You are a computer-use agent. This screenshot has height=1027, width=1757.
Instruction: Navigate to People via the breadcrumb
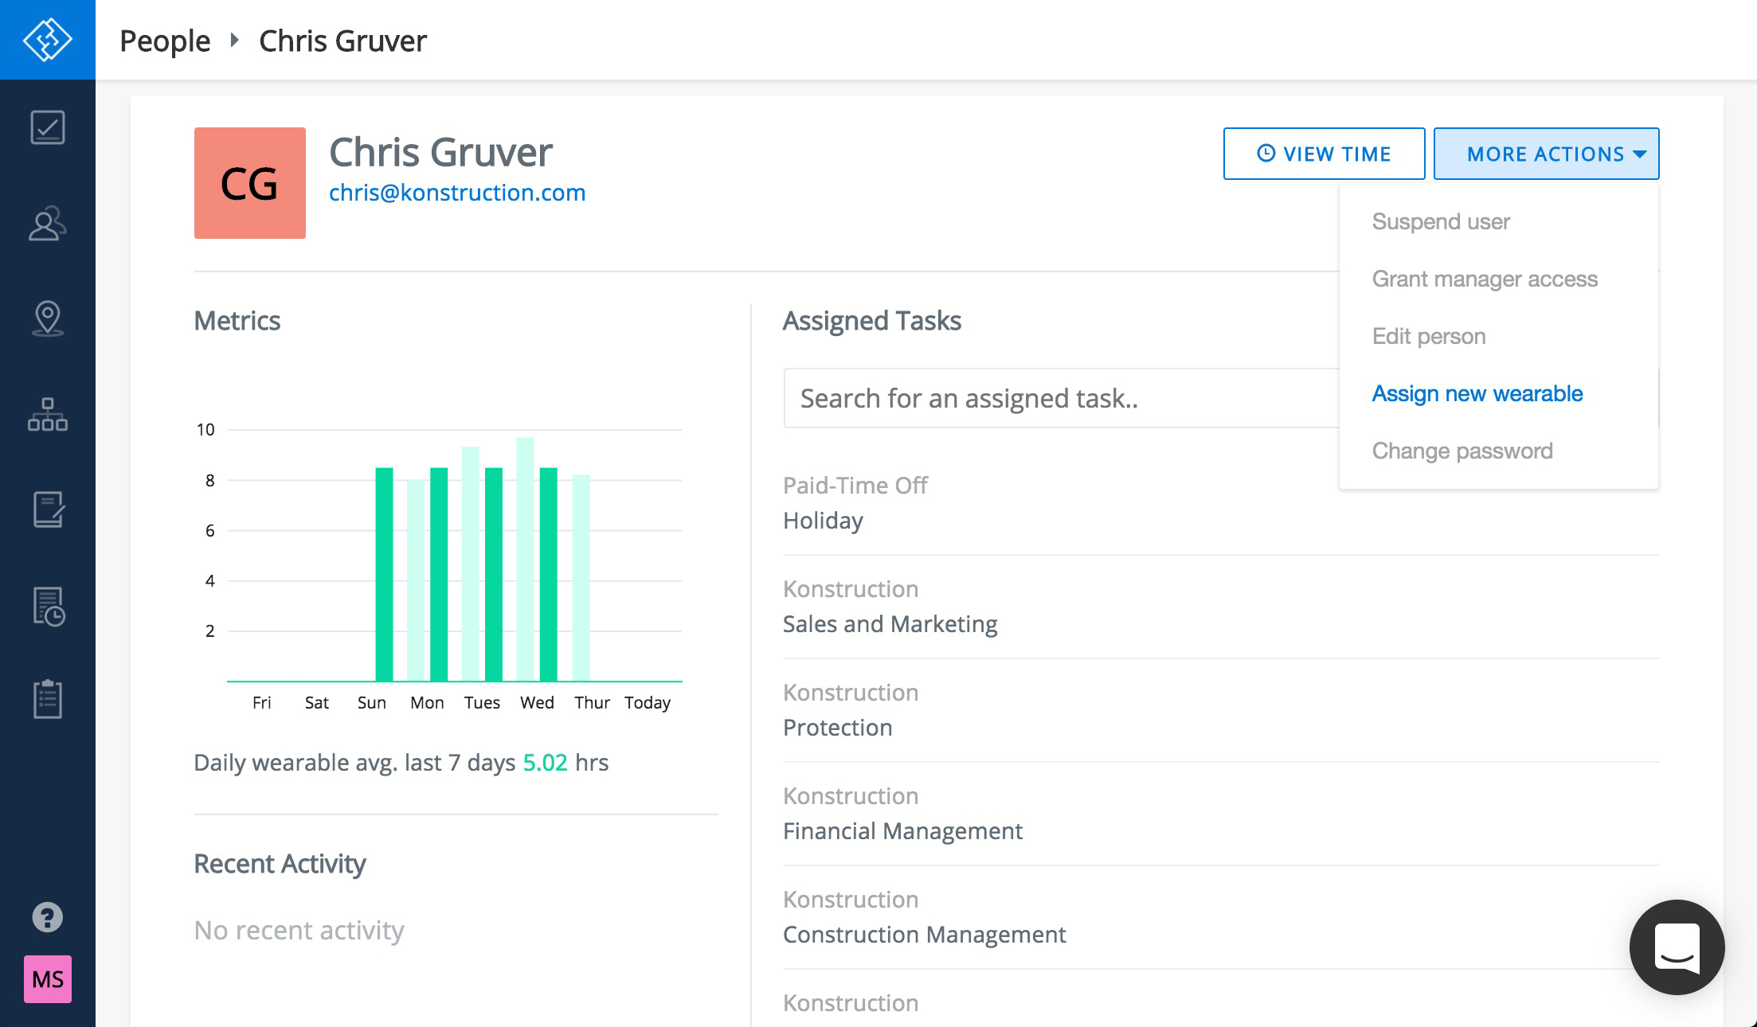click(x=164, y=39)
